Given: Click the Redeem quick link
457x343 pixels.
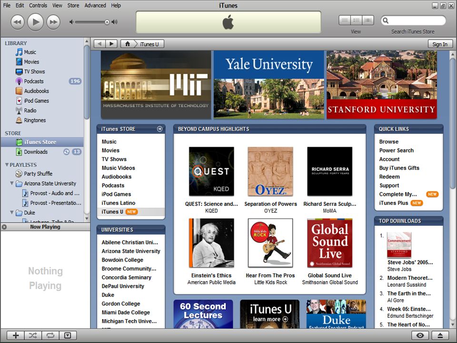Looking at the screenshot, I should [389, 177].
